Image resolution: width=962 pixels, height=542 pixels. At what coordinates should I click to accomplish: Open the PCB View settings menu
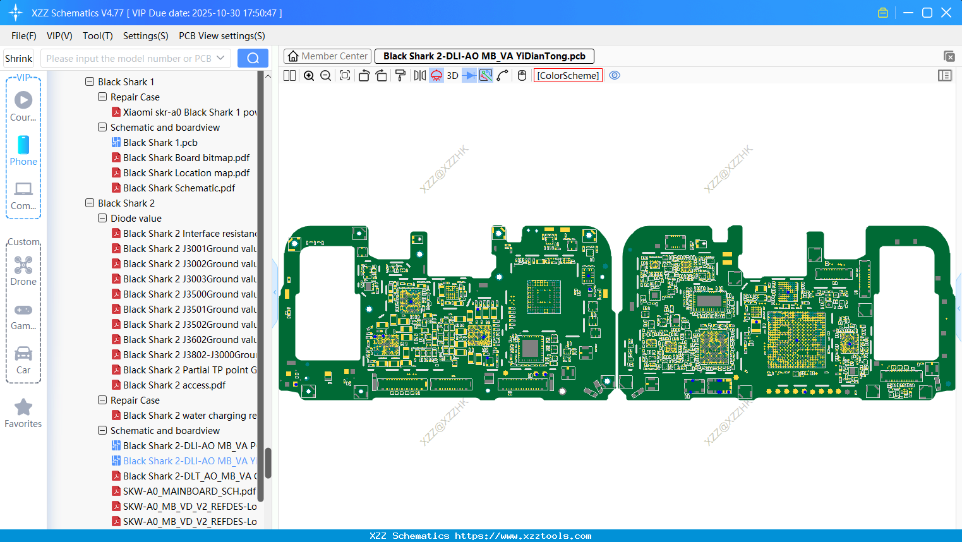[x=222, y=36]
